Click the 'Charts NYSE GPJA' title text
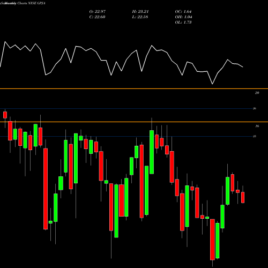Screen dimensions: 268x268 pos(31,3)
